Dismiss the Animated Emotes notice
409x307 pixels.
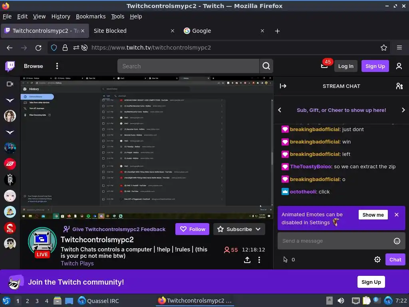[397, 215]
